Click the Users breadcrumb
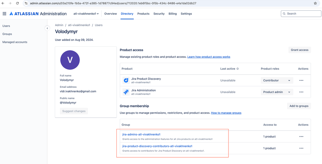 click(x=99, y=25)
